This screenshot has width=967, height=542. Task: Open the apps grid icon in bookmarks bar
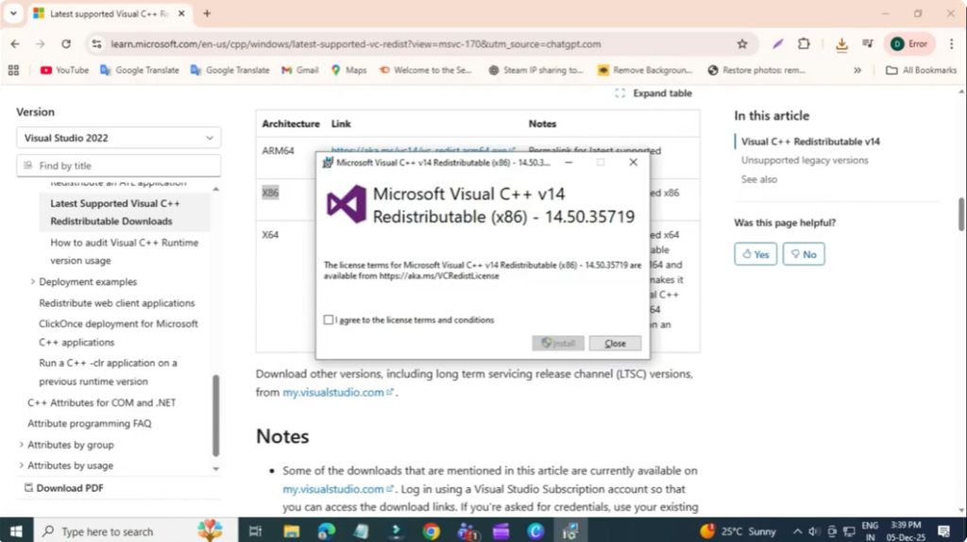point(13,70)
